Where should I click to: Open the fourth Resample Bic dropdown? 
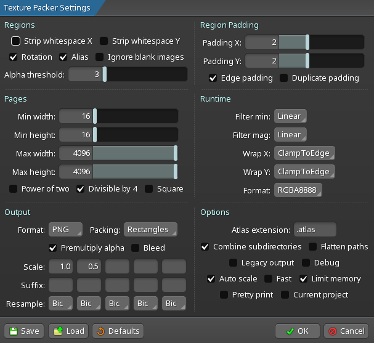pyautogui.click(x=146, y=303)
